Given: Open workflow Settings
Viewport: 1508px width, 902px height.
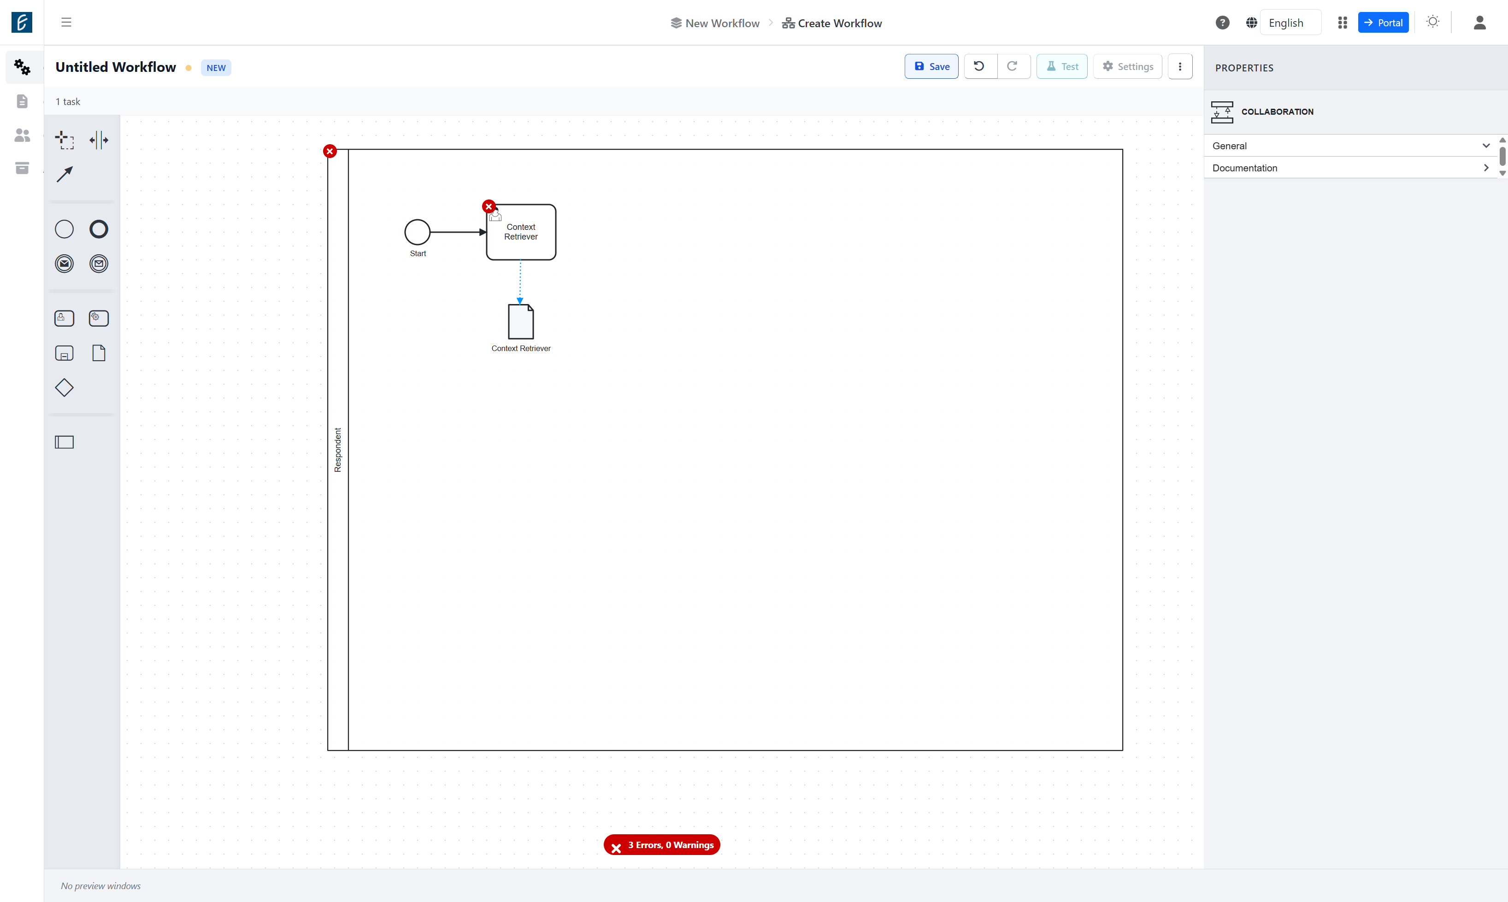Looking at the screenshot, I should (x=1127, y=66).
